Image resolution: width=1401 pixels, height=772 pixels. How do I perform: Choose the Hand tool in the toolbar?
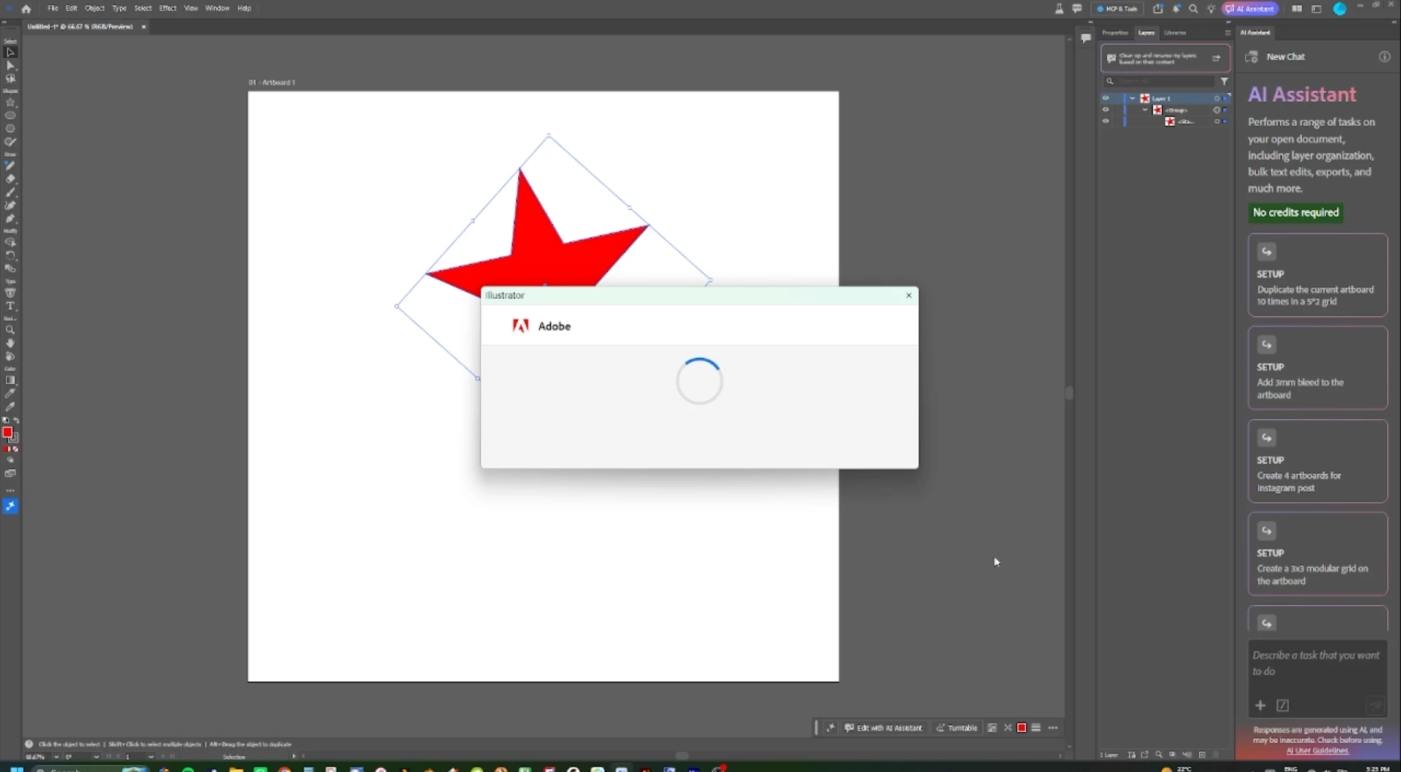coord(10,343)
